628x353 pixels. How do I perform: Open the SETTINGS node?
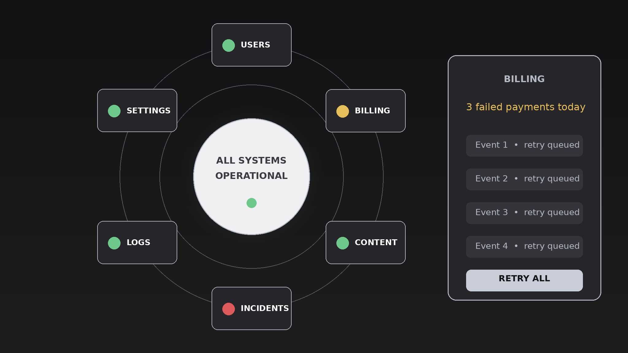coord(137,111)
